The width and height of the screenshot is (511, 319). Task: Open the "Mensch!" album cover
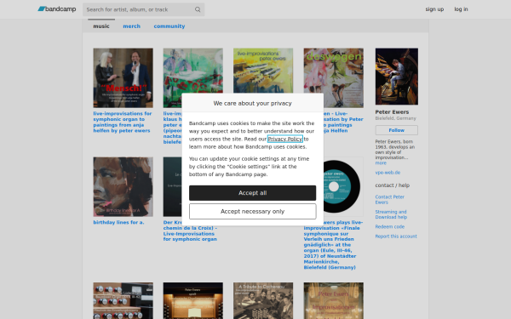123,77
